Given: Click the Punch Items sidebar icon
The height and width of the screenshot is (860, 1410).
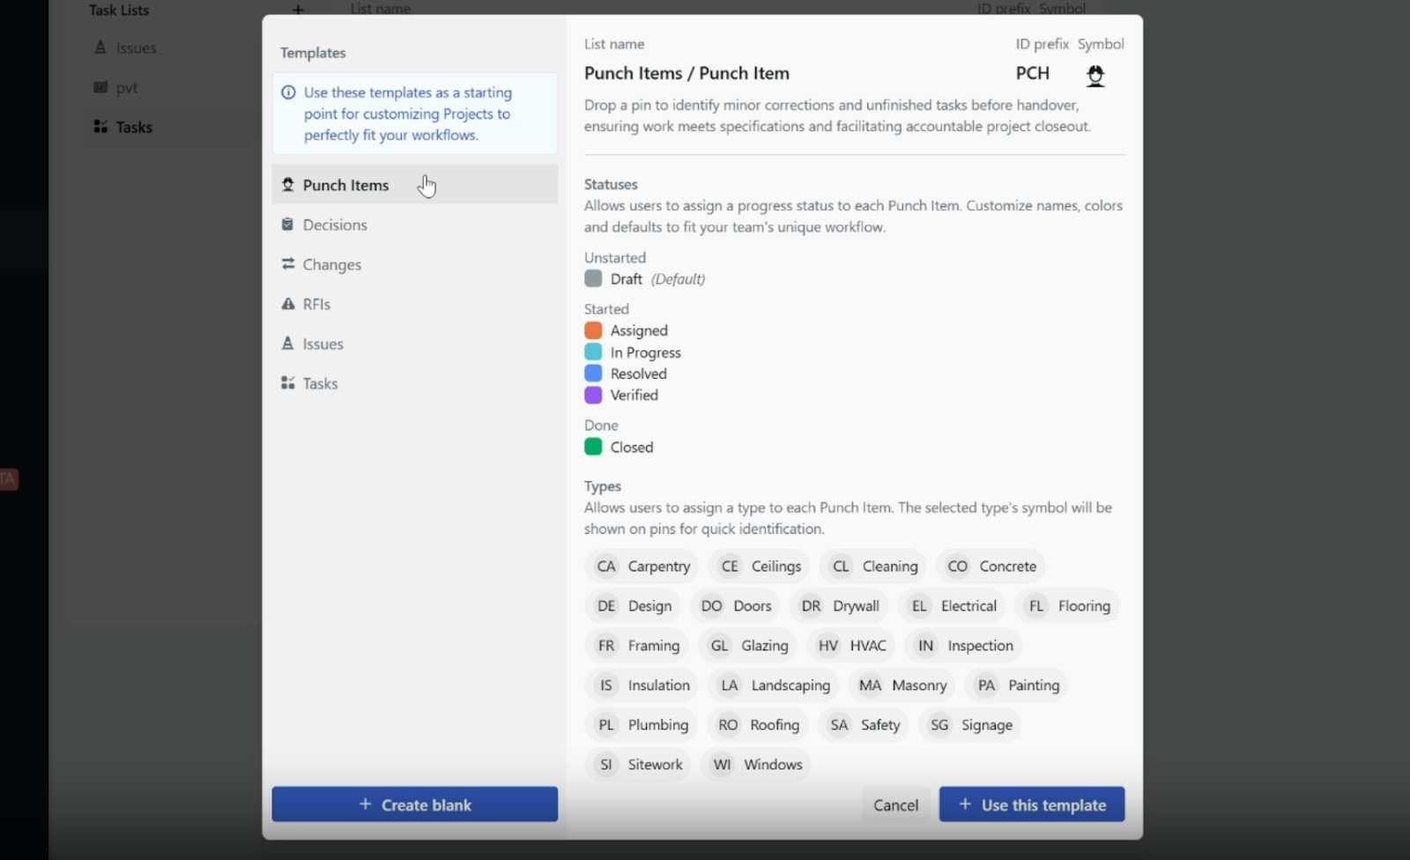Looking at the screenshot, I should [287, 185].
